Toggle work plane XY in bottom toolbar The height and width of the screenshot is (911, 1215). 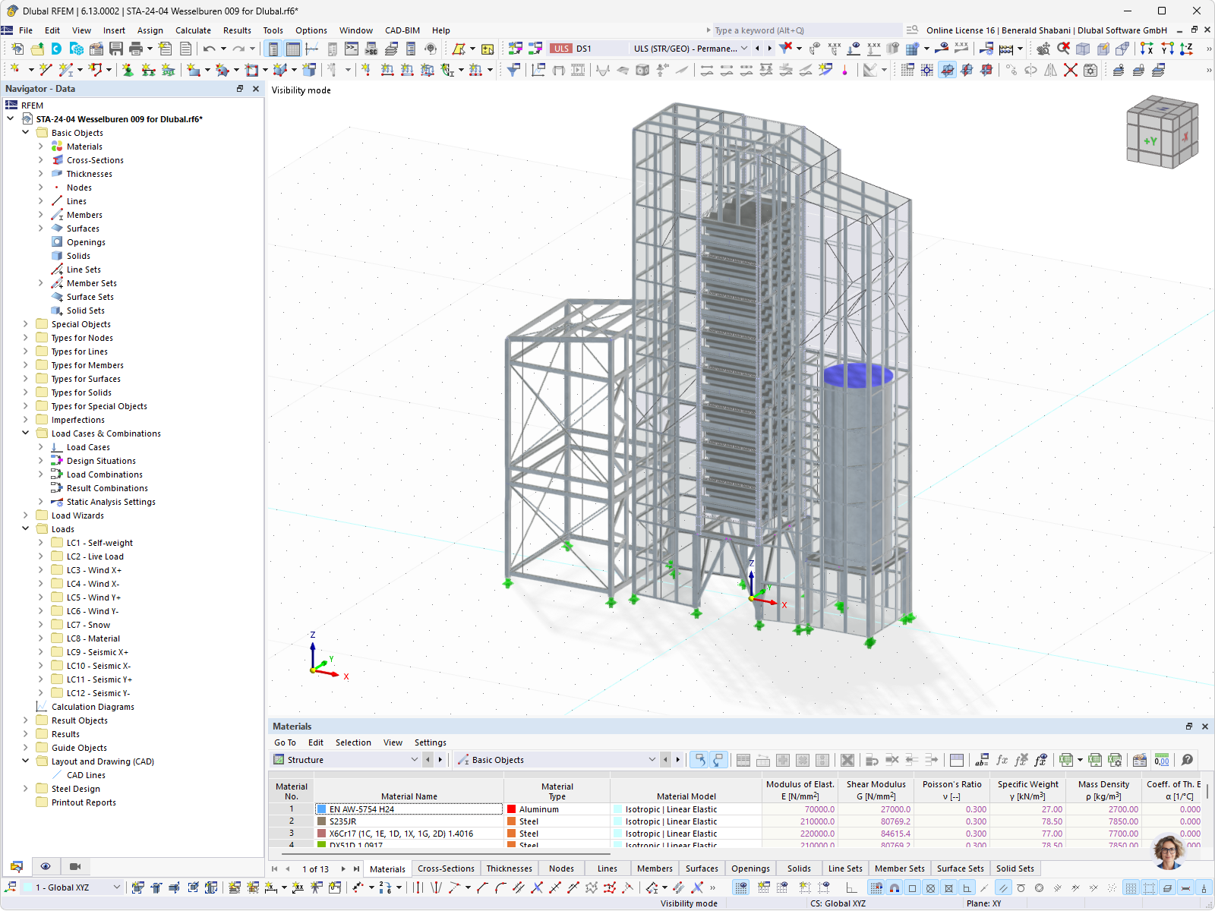point(966,887)
